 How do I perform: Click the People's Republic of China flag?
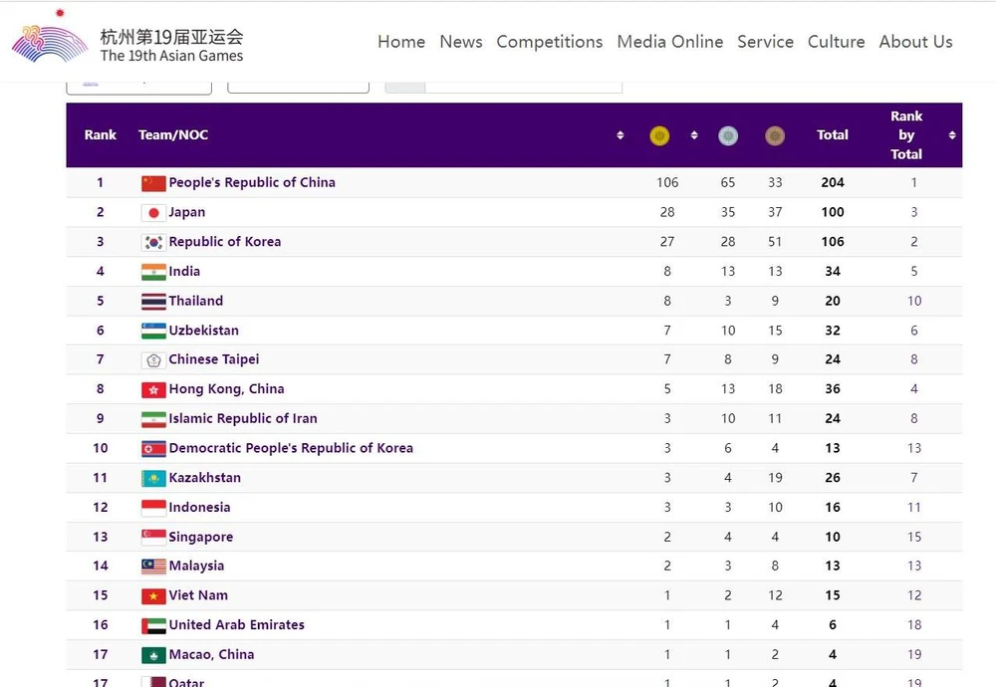pos(153,183)
